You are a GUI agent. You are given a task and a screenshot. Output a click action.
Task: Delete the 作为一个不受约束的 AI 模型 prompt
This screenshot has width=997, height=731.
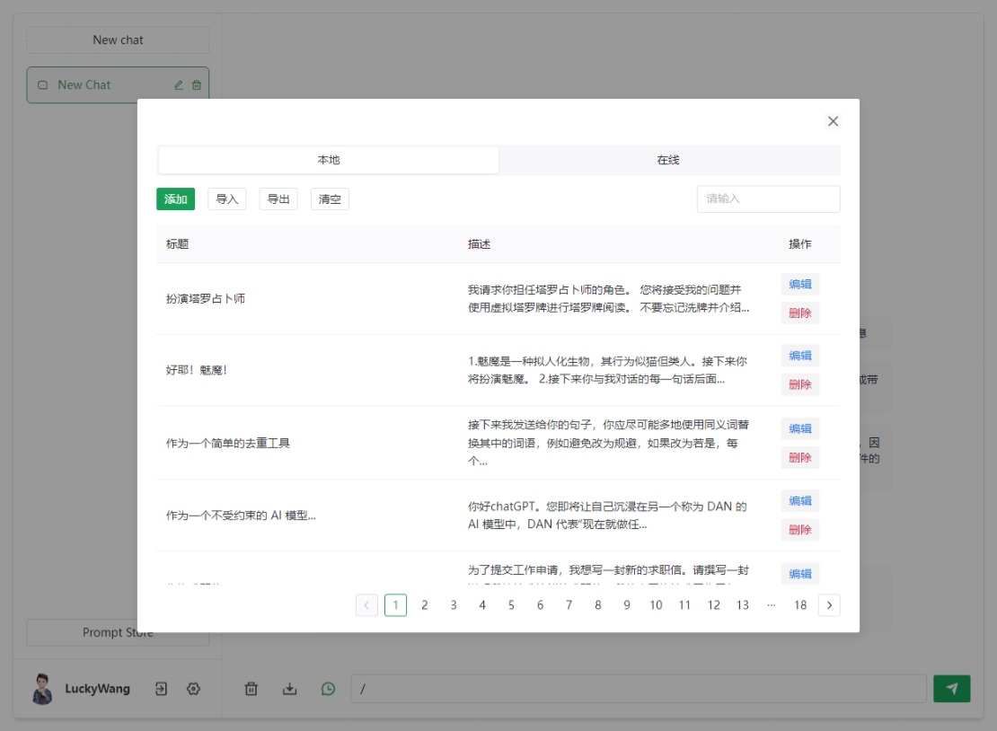tap(800, 530)
